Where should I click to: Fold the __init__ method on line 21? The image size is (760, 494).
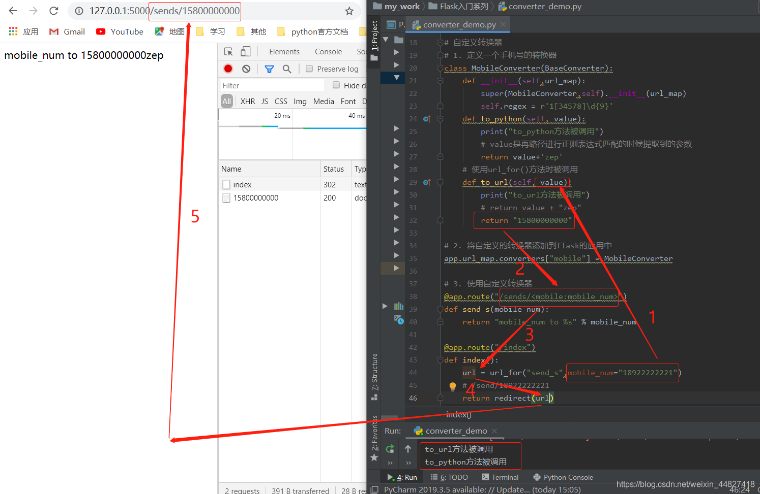[x=440, y=80]
